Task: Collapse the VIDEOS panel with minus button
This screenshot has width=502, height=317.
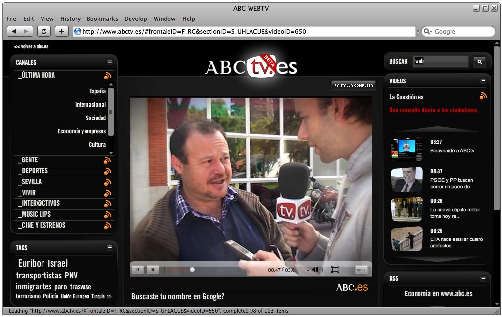Action: tap(483, 80)
